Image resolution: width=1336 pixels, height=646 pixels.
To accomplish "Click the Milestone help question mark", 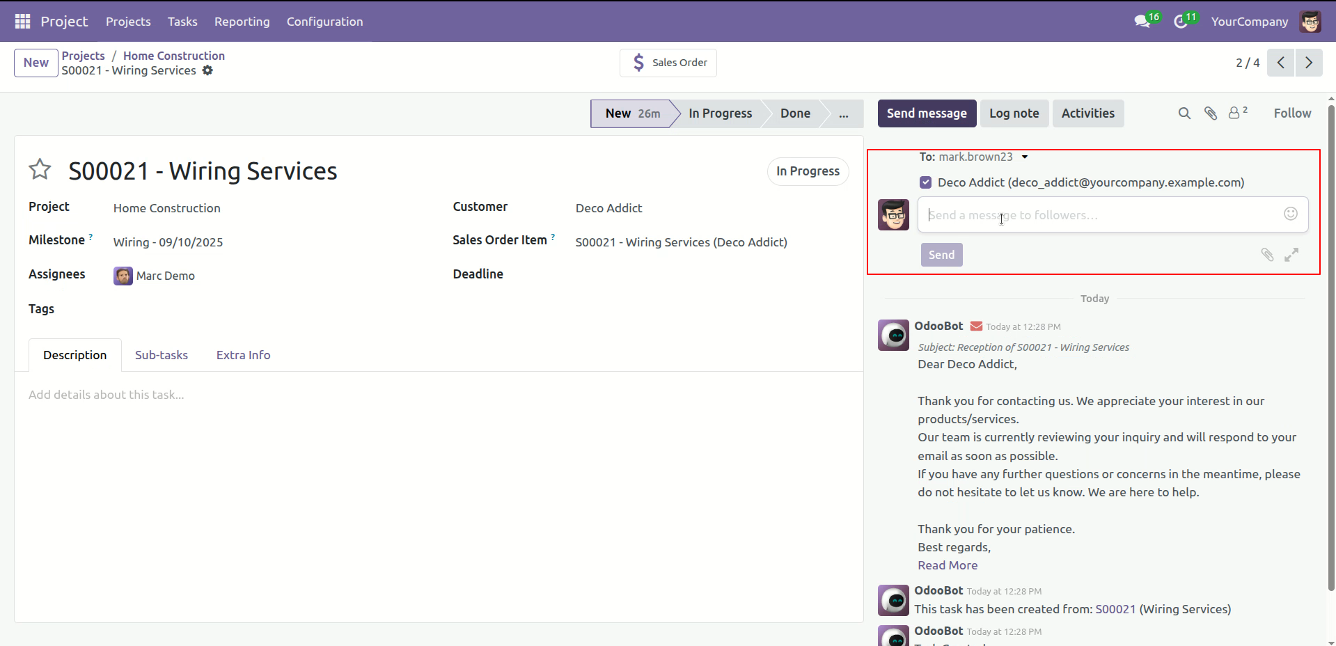I will pos(91,237).
